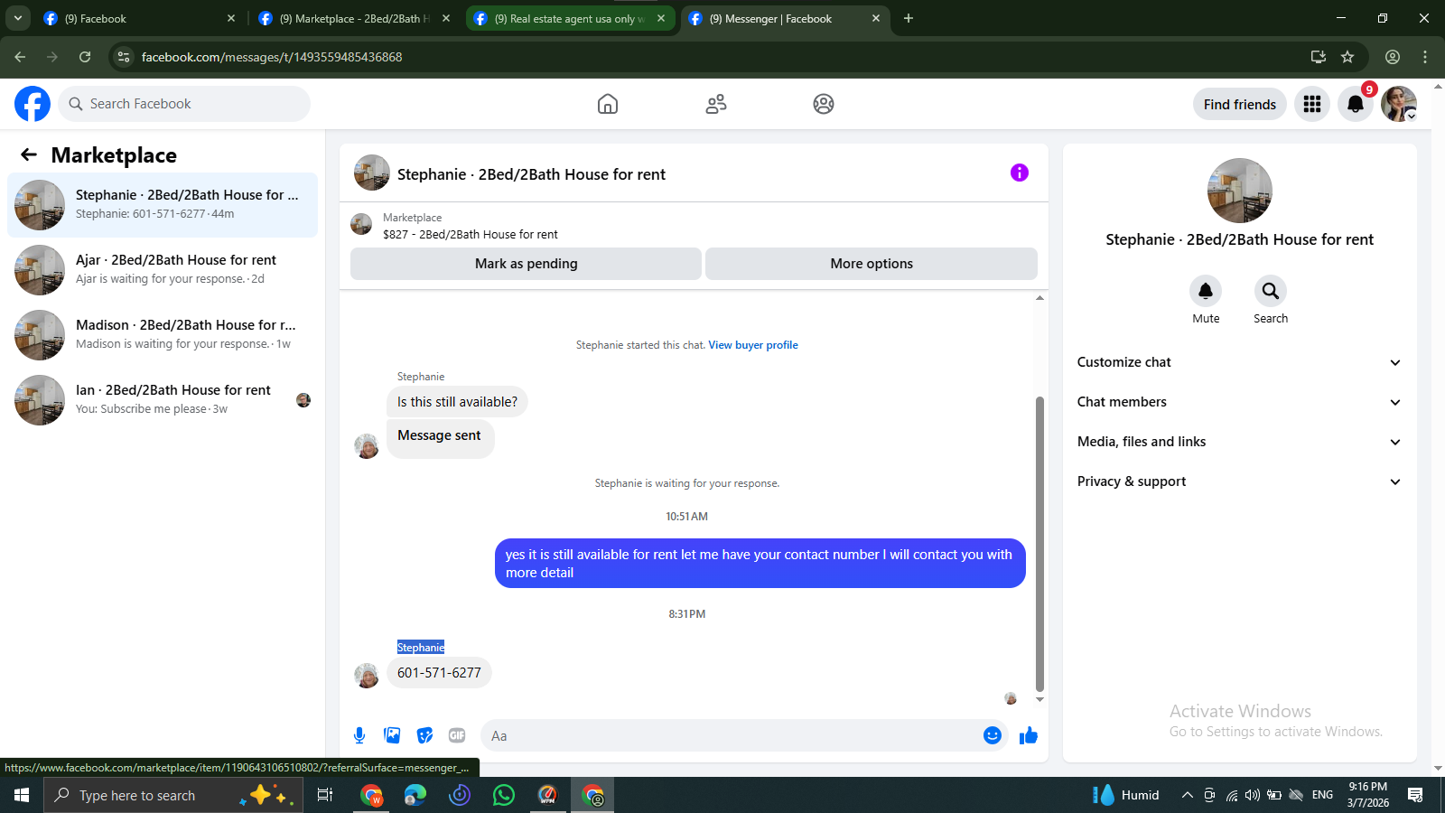Open Windows Start menu
This screenshot has width=1445, height=813.
coord(22,795)
